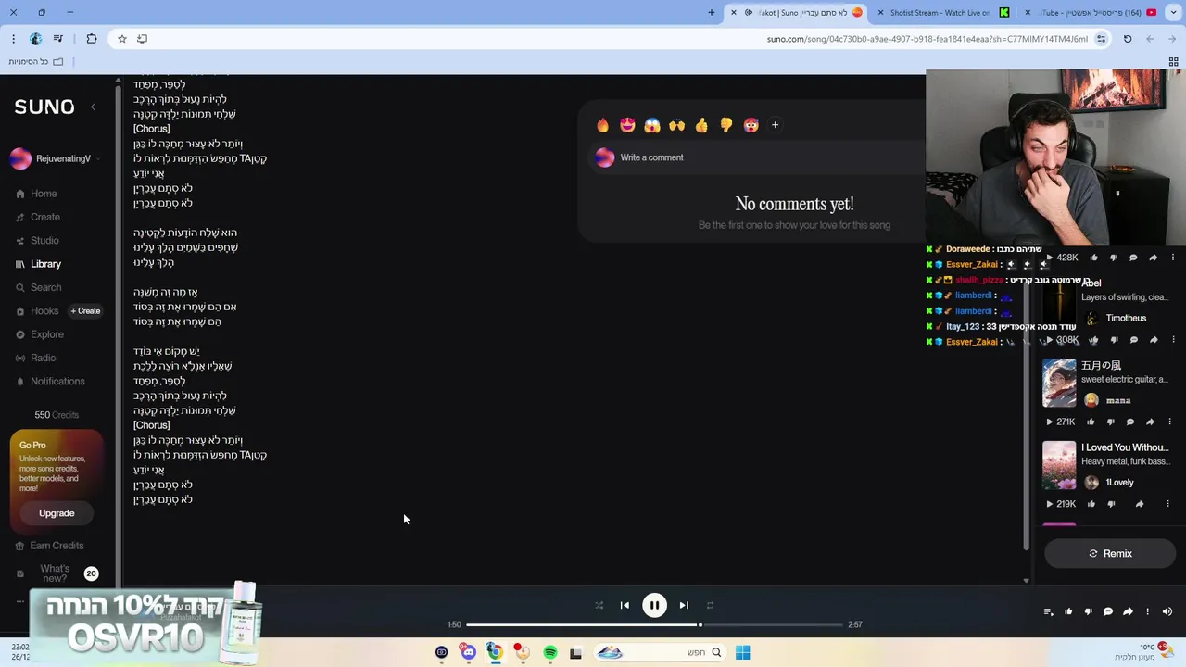Open Spotify from the taskbar
Screen dimensions: 1186x667
550,652
